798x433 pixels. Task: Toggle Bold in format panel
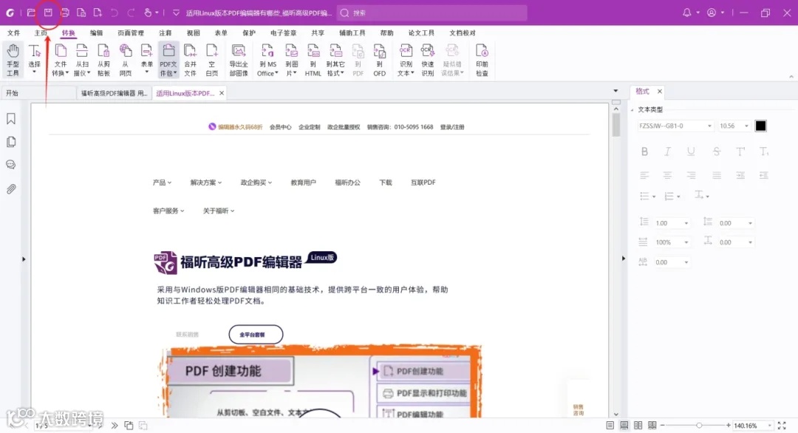coord(644,151)
